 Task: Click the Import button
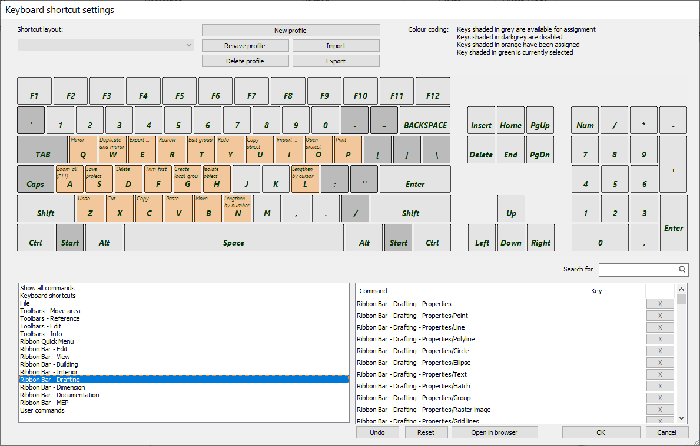(x=336, y=46)
